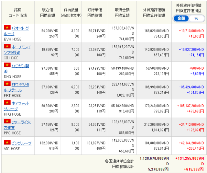This screenshot has width=207, height=173.
Task: Open the ハウザン製薬 stock link
Action: (x=16, y=68)
